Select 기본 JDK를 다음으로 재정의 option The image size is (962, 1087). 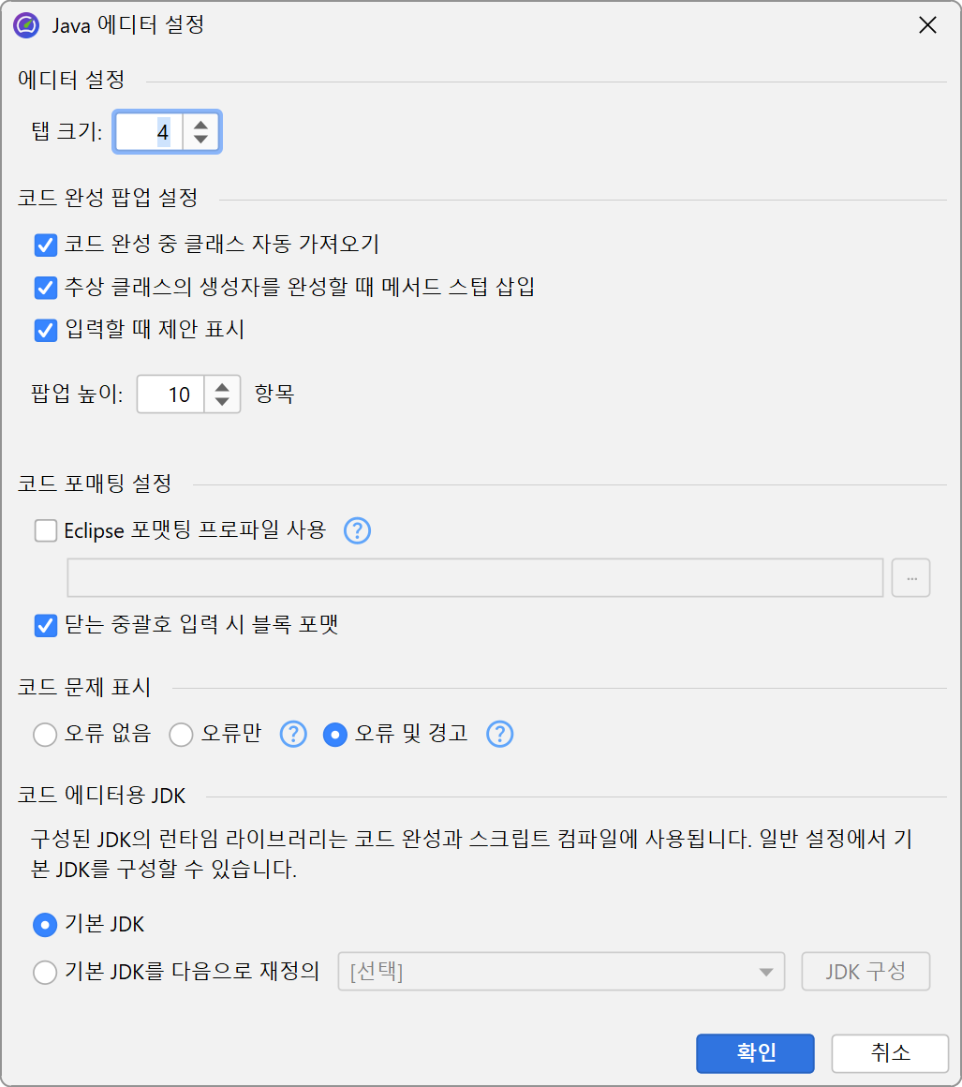pyautogui.click(x=45, y=973)
